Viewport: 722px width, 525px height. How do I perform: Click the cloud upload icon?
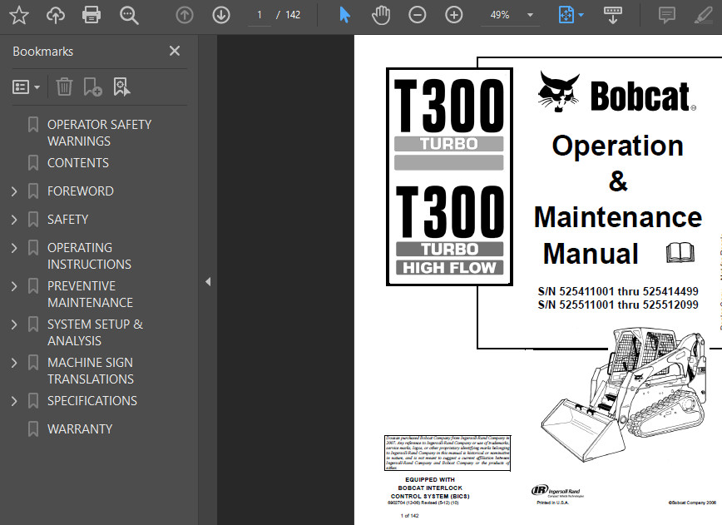click(x=55, y=15)
